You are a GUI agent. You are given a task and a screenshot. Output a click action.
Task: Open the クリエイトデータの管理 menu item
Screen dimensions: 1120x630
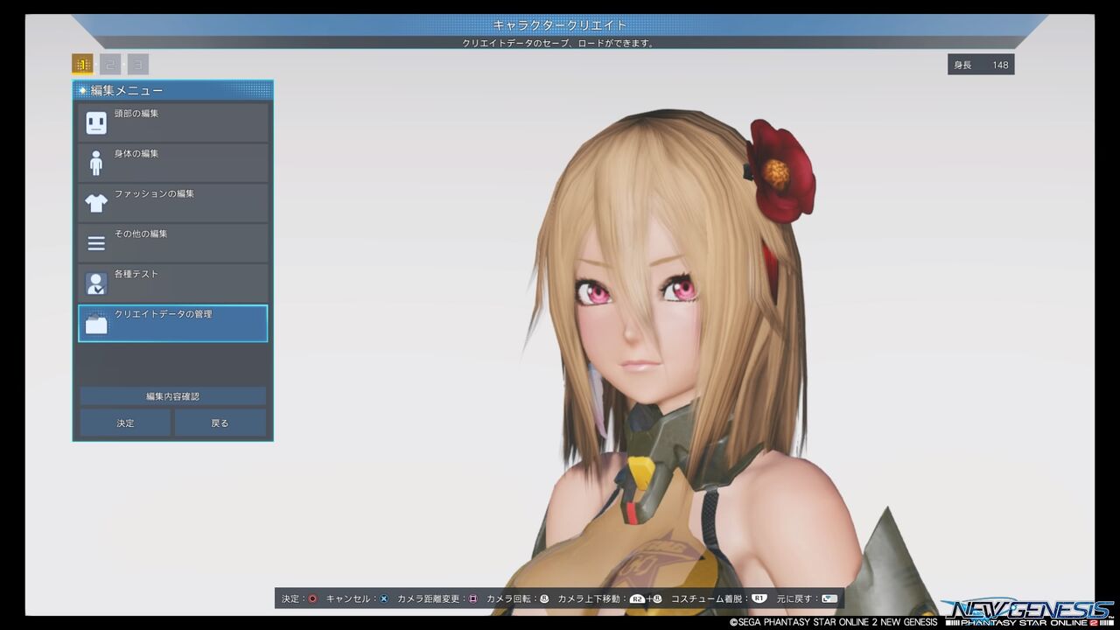[x=173, y=324]
